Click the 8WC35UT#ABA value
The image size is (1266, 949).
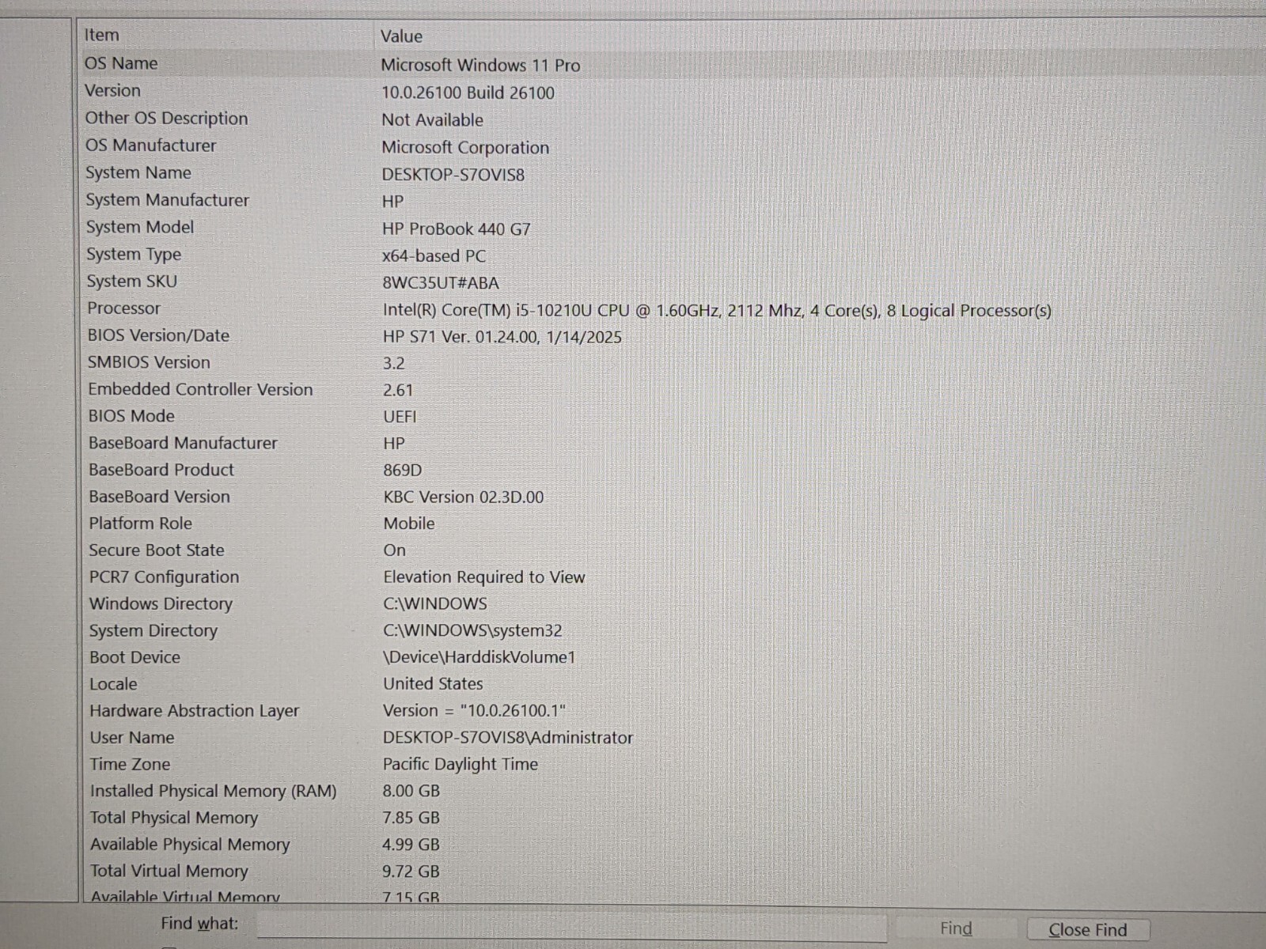coord(441,283)
